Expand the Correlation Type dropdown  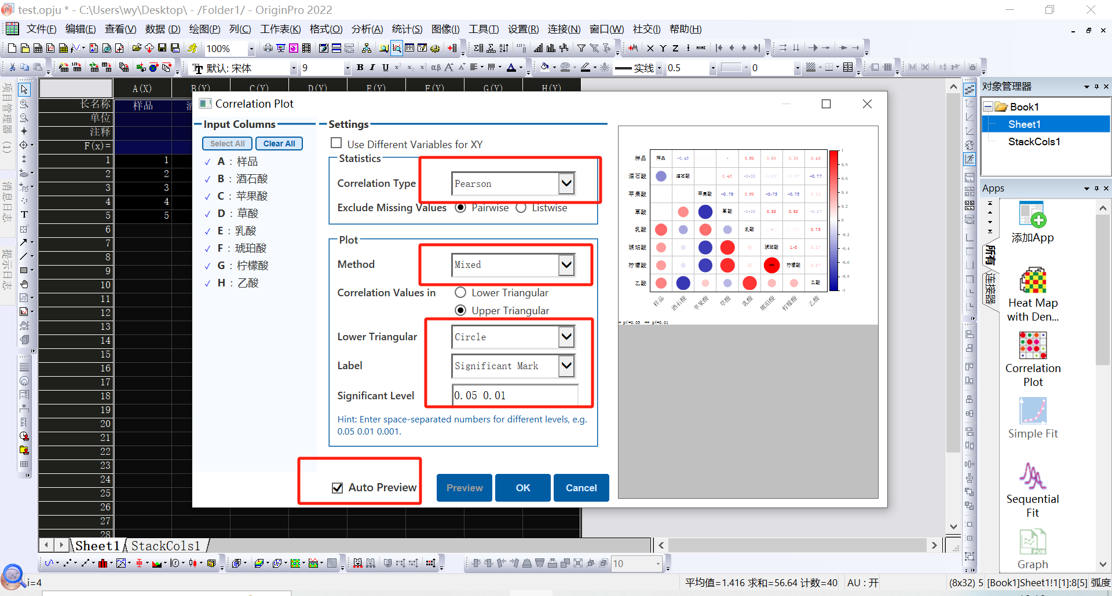pyautogui.click(x=566, y=184)
